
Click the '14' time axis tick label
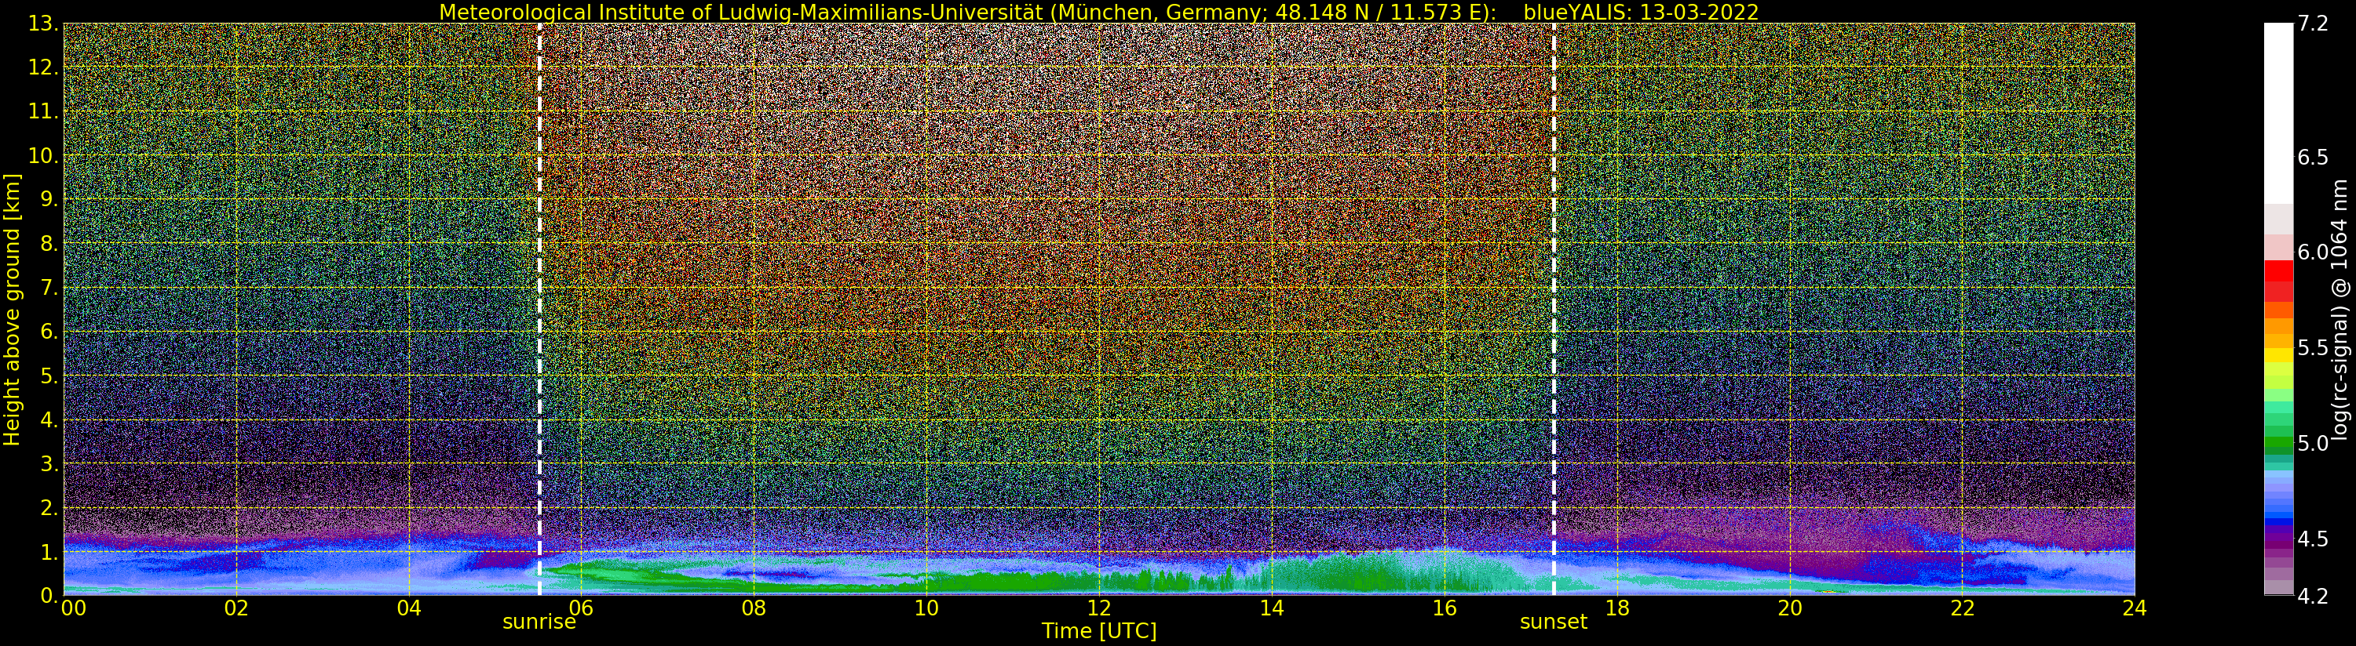[1271, 608]
